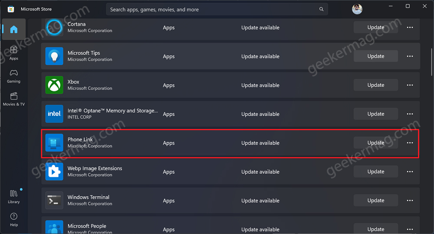Go to Gaming section
The image size is (434, 234).
pyautogui.click(x=14, y=76)
